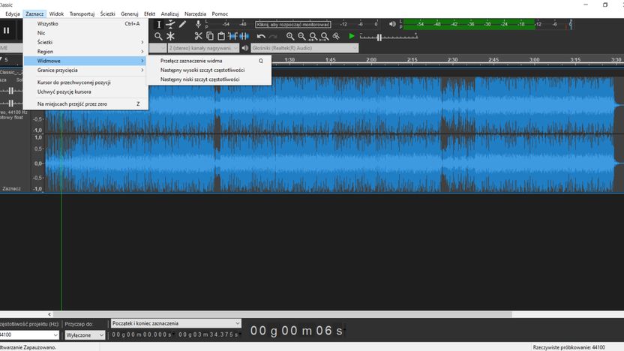Click the selection end time 03m34.375s field

coord(208,334)
